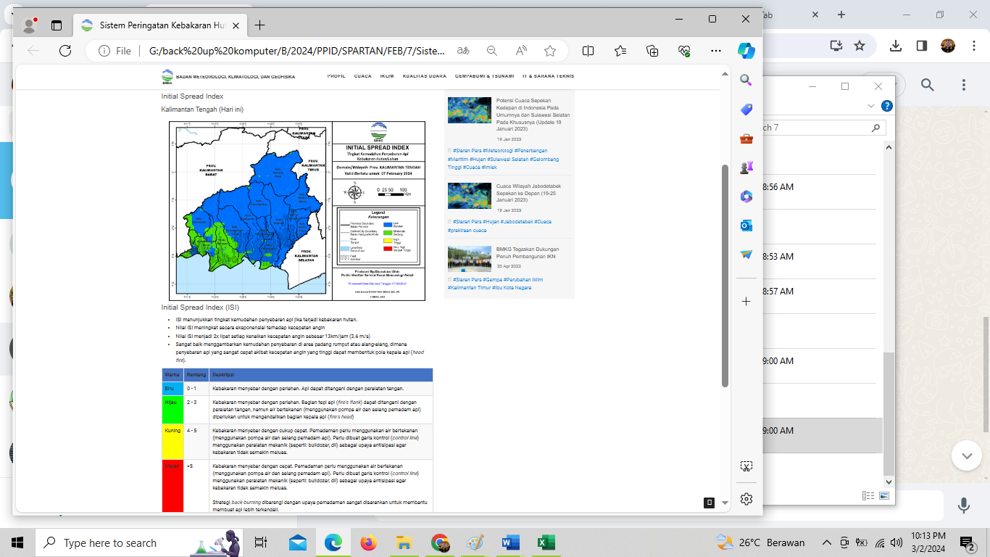Open the Edge profile icon
990x557 pixels.
30,25
